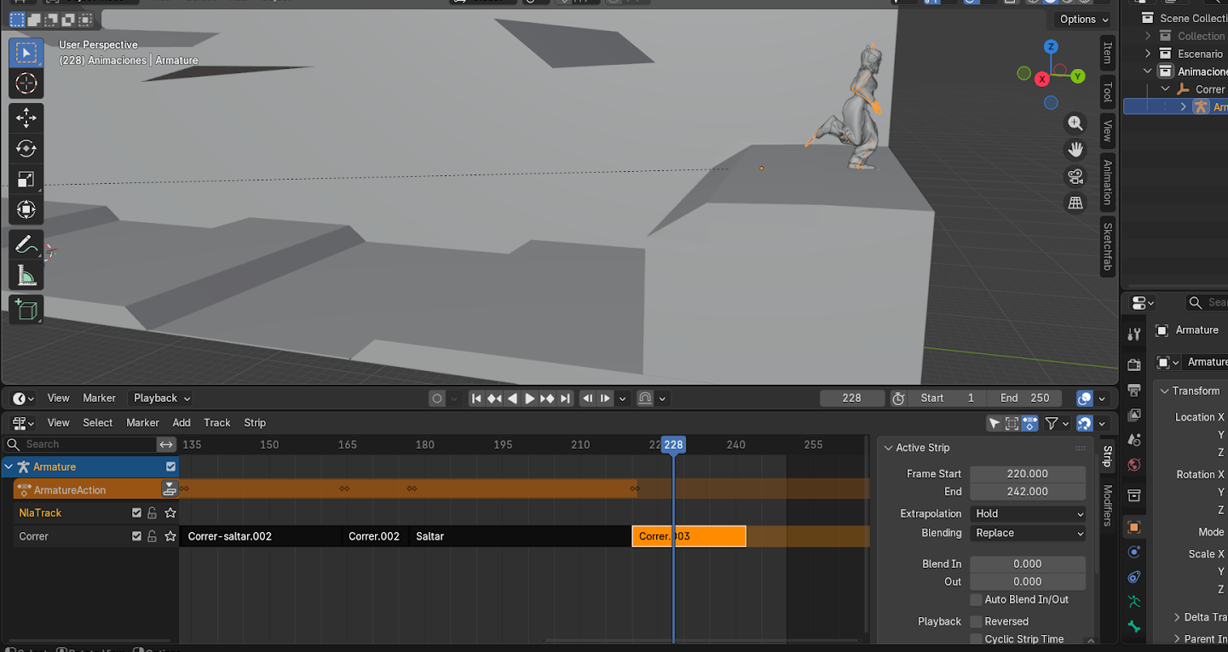Click the Add Cube tool icon

point(26,309)
